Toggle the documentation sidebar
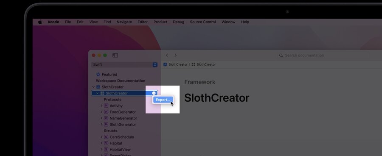 pyautogui.click(x=115, y=56)
